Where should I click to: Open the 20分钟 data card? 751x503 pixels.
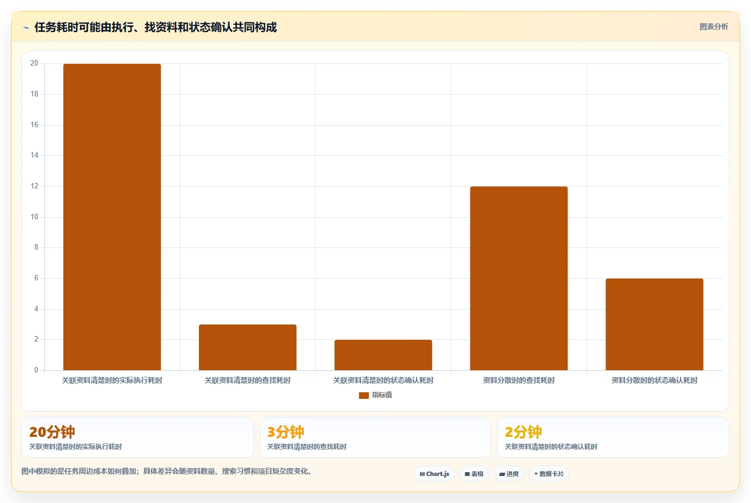pyautogui.click(x=138, y=437)
